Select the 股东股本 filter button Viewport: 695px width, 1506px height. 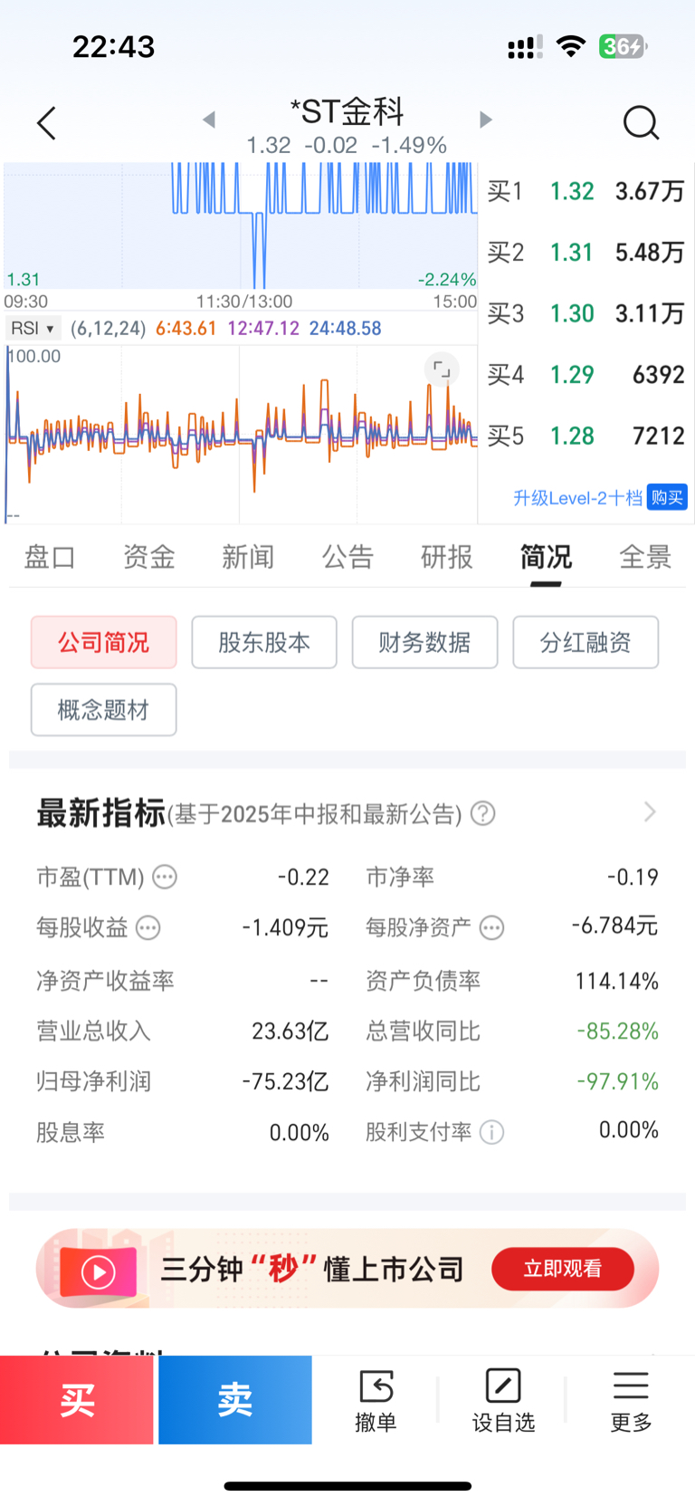[x=264, y=642]
